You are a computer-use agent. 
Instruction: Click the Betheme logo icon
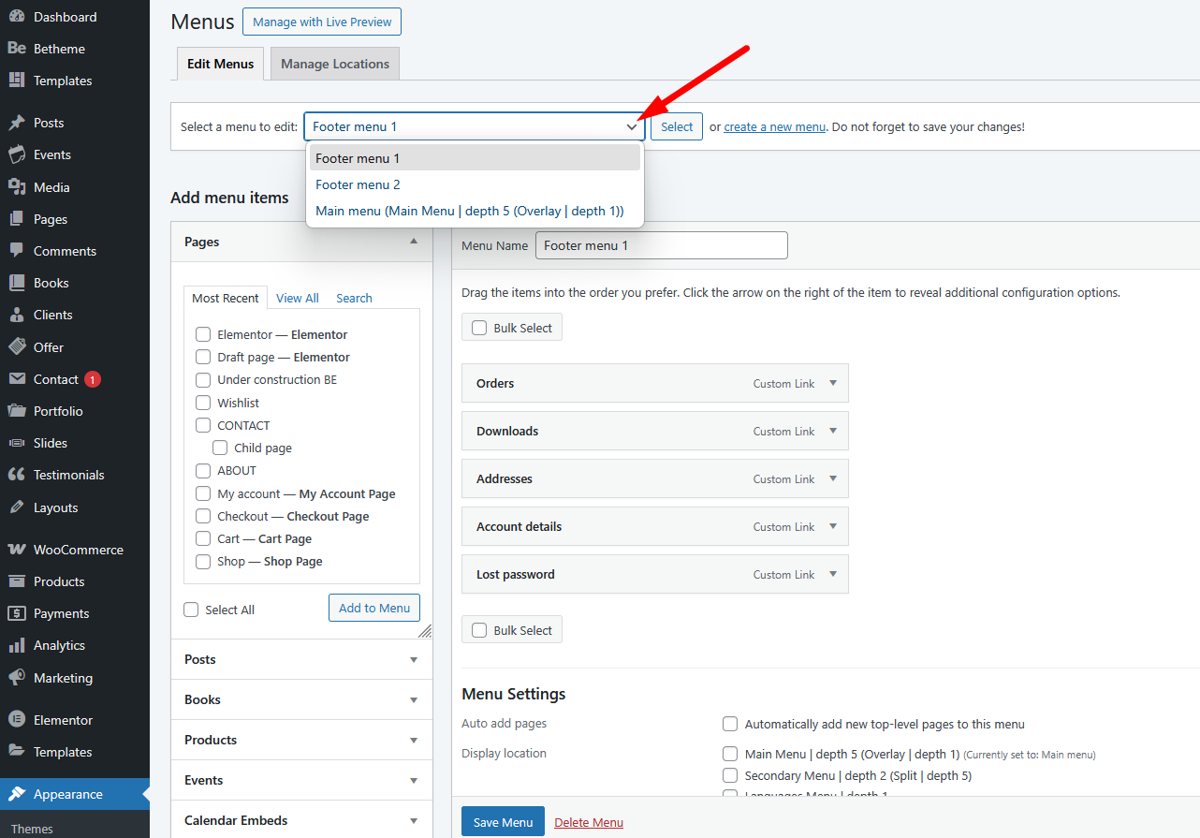point(16,49)
